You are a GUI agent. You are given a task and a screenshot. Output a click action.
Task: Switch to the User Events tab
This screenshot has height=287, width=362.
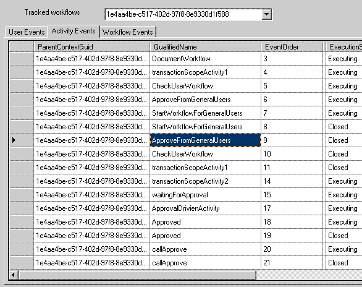27,32
